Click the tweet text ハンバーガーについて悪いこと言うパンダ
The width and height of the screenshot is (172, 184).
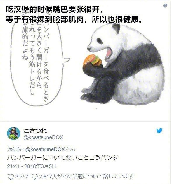62,158
